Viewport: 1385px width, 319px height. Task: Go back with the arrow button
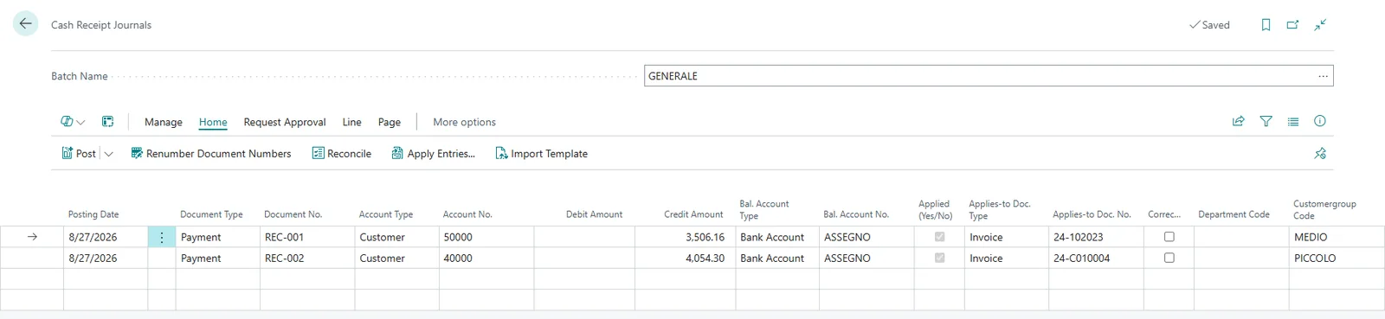pyautogui.click(x=25, y=24)
